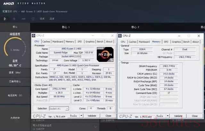Click the Ryzen 5 logo badge in CPU-Z
205x131 pixels.
(x=105, y=54)
